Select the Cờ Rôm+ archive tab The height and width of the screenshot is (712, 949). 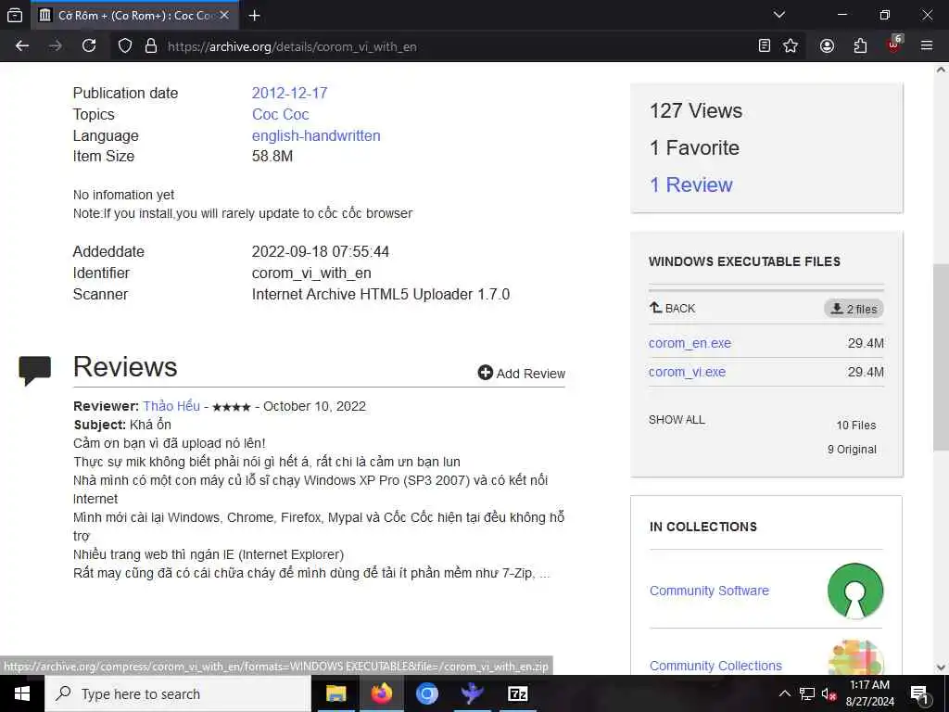[133, 15]
